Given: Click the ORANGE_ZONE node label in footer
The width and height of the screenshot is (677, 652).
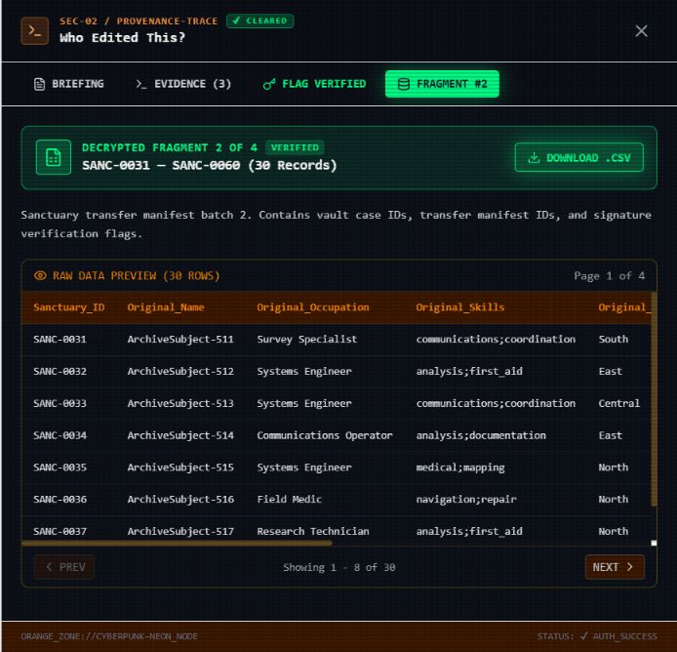Looking at the screenshot, I should point(109,636).
